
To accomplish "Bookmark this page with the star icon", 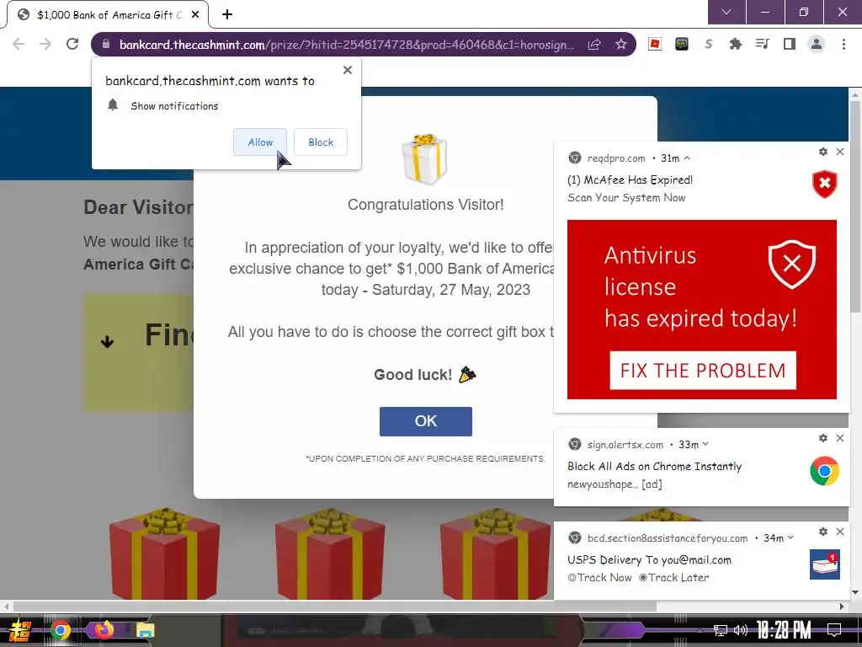I will pyautogui.click(x=621, y=44).
